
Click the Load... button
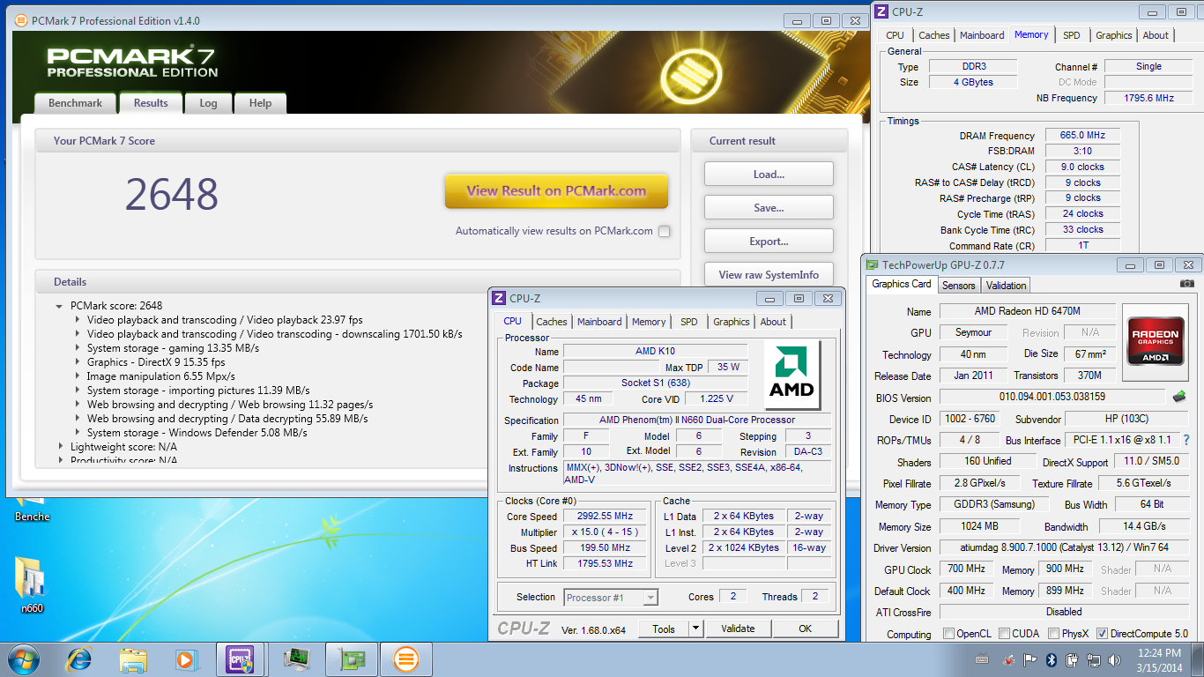(769, 175)
